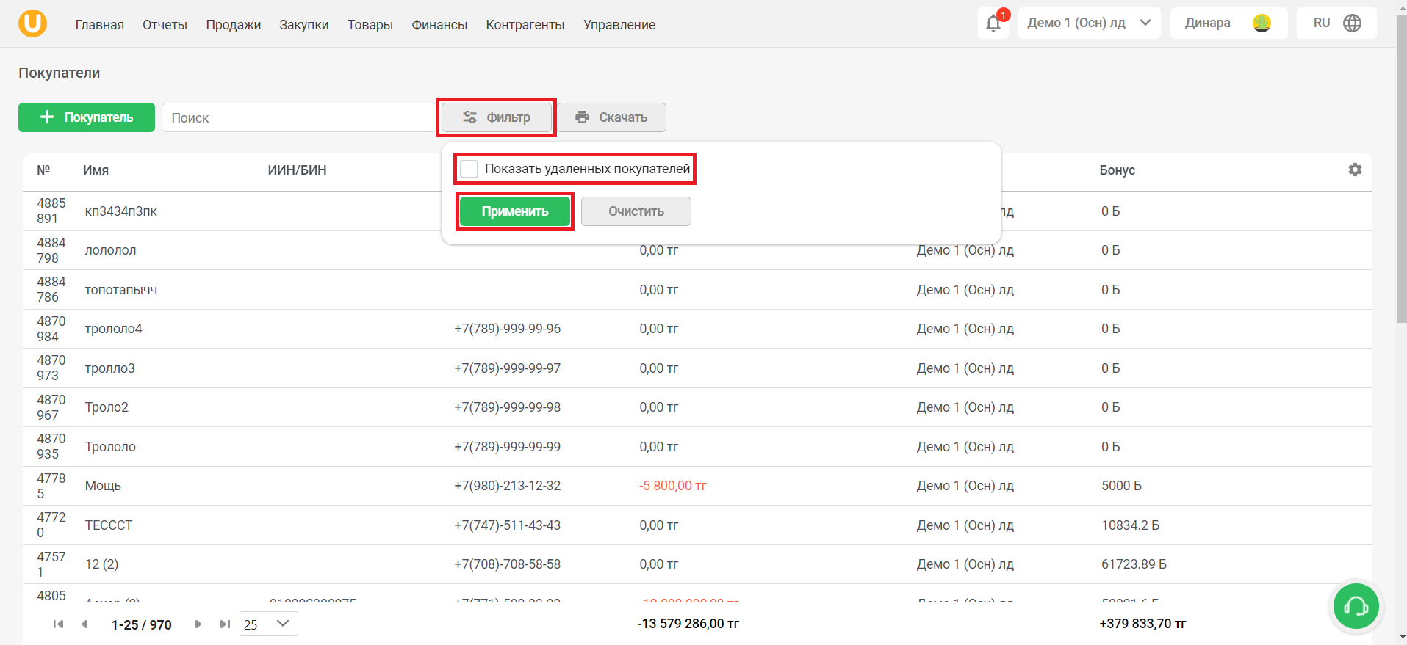
Task: Click the orange U logo icon
Action: 32,23
